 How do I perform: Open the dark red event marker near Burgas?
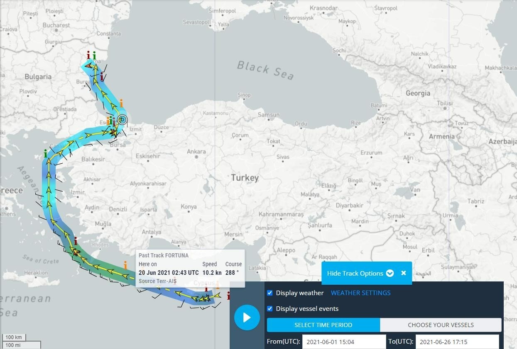tap(102, 77)
